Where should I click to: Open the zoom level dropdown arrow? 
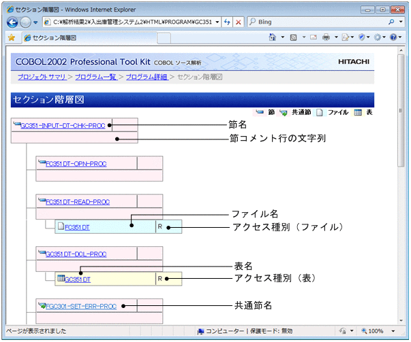[393, 331]
